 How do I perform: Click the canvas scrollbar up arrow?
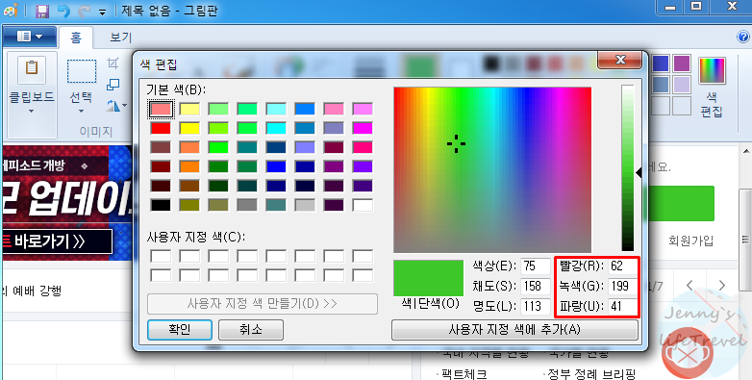tap(746, 152)
